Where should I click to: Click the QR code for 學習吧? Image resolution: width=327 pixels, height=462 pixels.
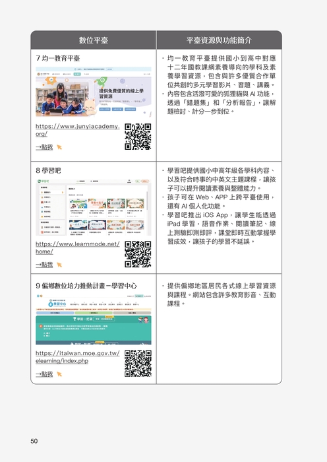tap(138, 254)
